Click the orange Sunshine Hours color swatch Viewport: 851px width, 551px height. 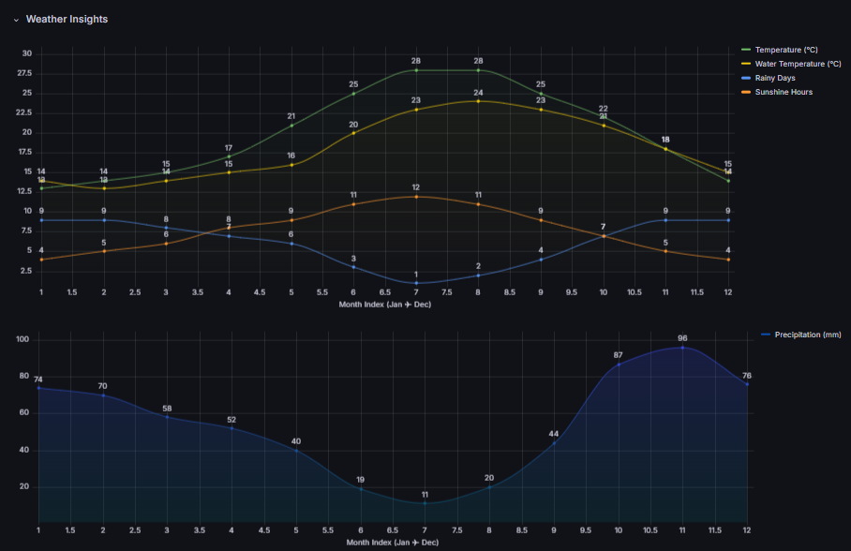point(746,92)
